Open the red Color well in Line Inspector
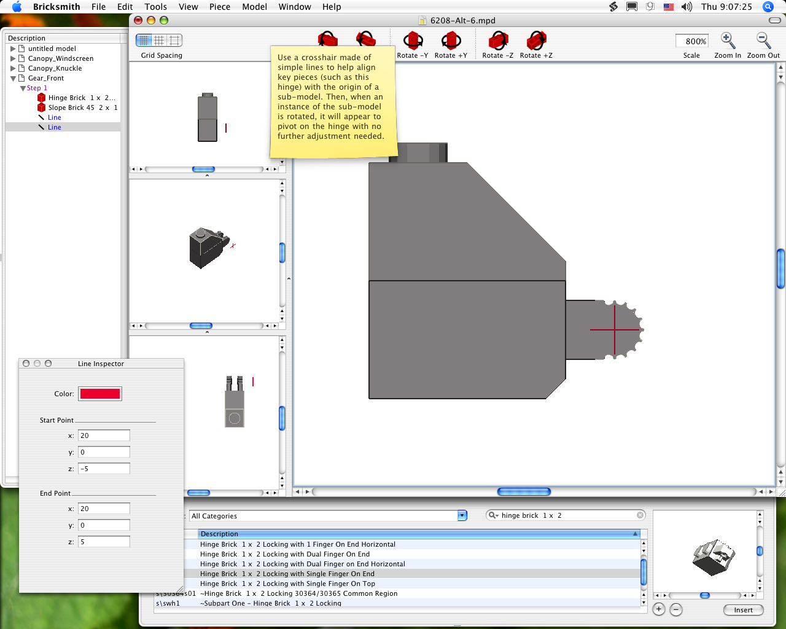The image size is (786, 629). point(100,394)
